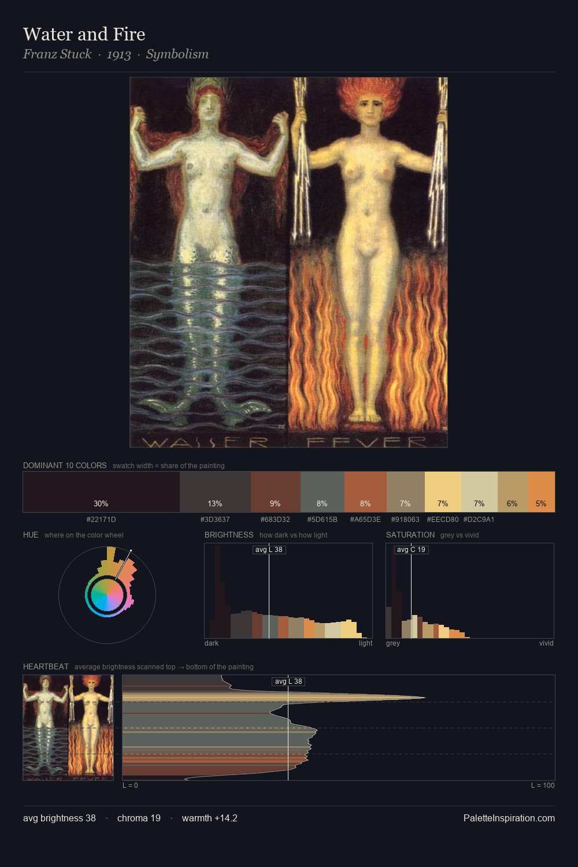Select the 13% #3D3637 swatch
Image resolution: width=578 pixels, height=867 pixels.
click(x=215, y=492)
